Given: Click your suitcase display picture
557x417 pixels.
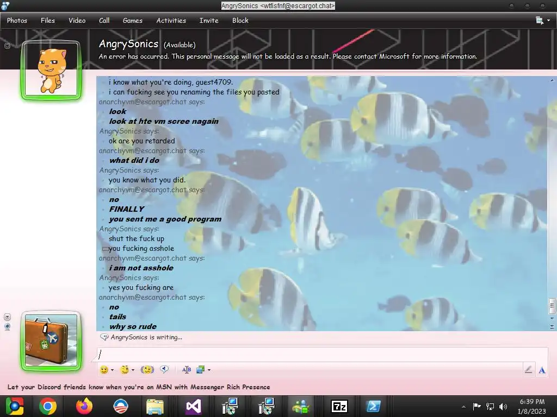Looking at the screenshot, I should [x=51, y=340].
